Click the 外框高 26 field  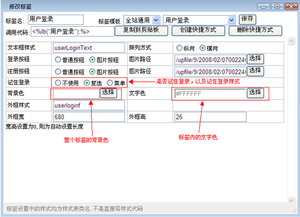click(x=210, y=117)
